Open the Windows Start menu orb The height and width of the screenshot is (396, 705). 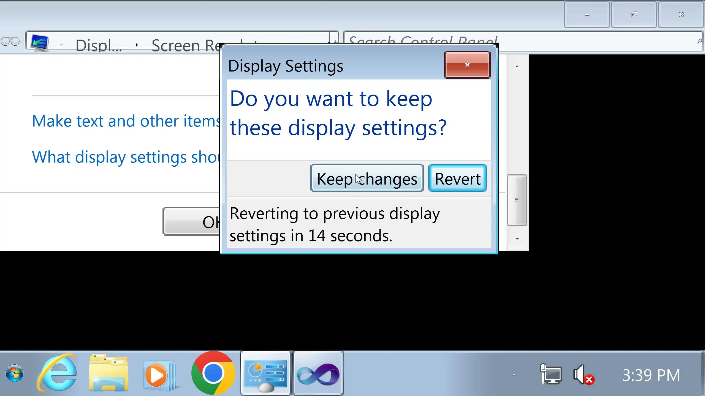pos(15,373)
